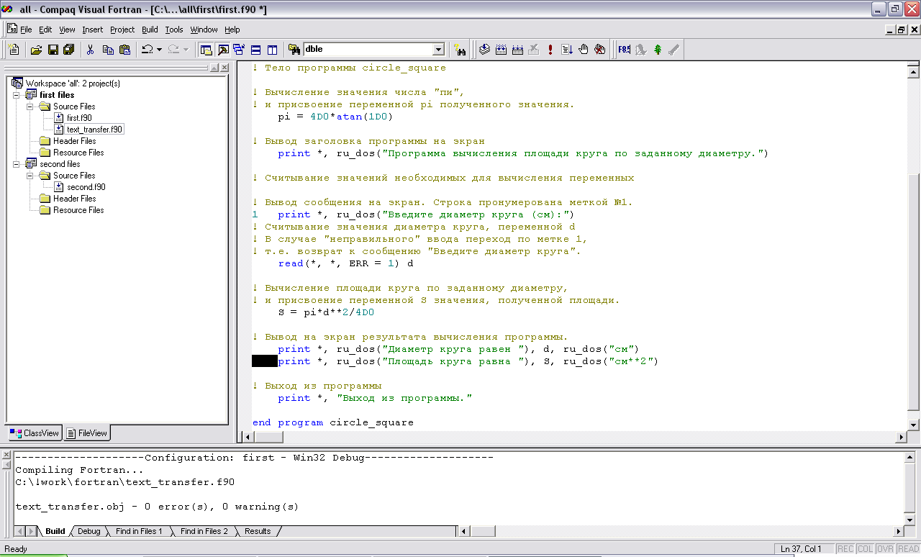The width and height of the screenshot is (921, 557).
Task: Click the Compile file icon
Action: pyautogui.click(x=484, y=50)
